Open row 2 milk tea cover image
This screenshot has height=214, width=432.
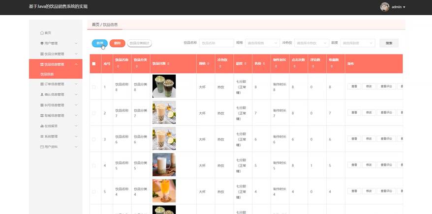[x=164, y=112]
